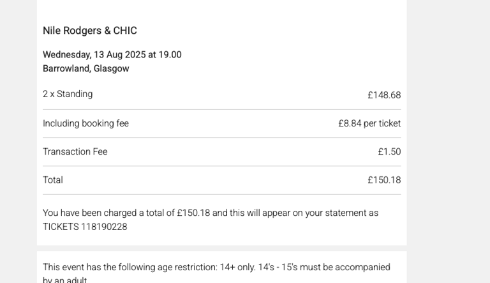
Task: Click the charged total statement sentence
Action: [211, 220]
